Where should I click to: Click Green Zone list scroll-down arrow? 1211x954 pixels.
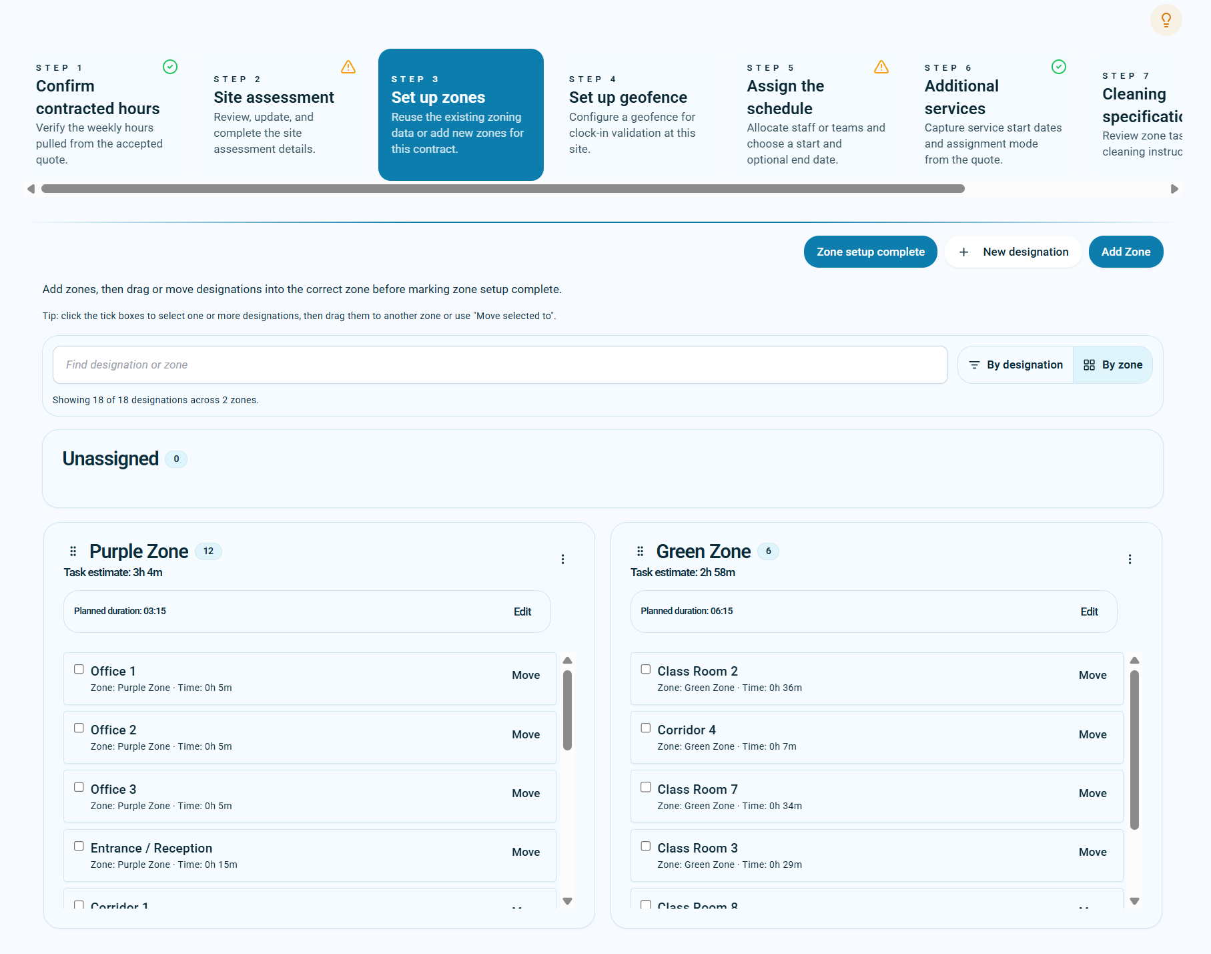pyautogui.click(x=1134, y=901)
